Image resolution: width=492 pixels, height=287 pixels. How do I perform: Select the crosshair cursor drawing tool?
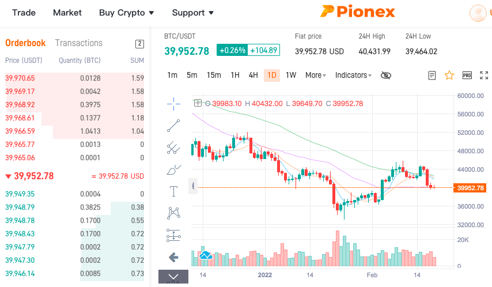tap(173, 104)
